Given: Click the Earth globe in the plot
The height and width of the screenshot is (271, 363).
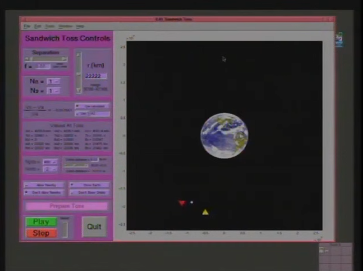Looking at the screenshot, I should (x=224, y=135).
